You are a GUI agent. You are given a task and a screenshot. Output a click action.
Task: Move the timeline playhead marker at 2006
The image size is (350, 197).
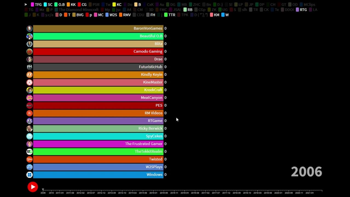pos(43,190)
